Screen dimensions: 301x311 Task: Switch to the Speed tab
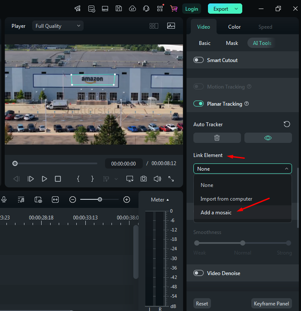(x=265, y=27)
